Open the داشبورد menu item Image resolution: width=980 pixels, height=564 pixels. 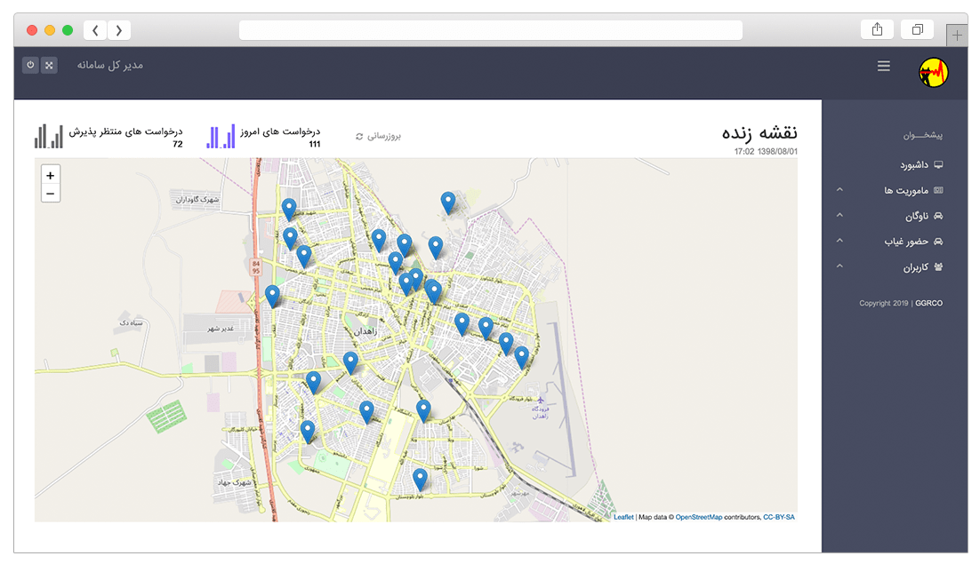click(x=913, y=165)
